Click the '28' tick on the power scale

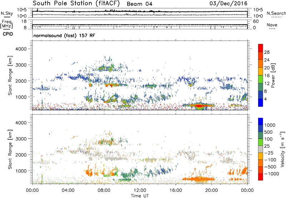click(x=267, y=52)
